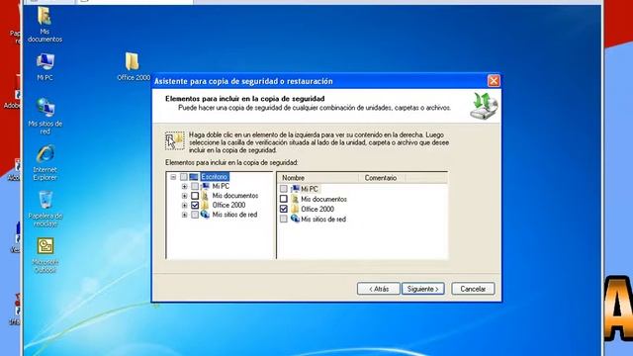
Task: Click Office 2000 folder icon in tree
Action: (205, 205)
